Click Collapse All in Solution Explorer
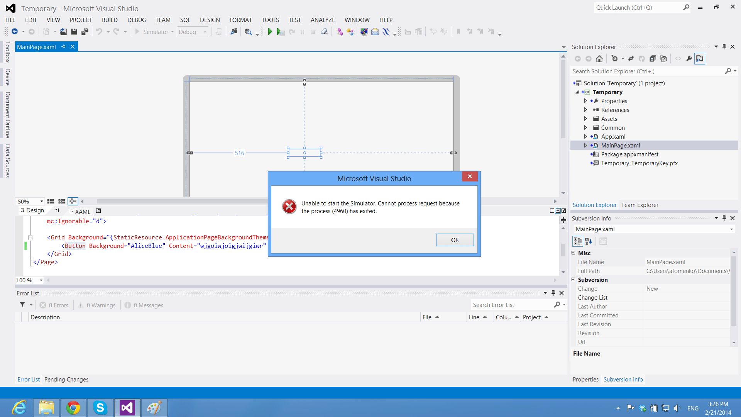 652,59
